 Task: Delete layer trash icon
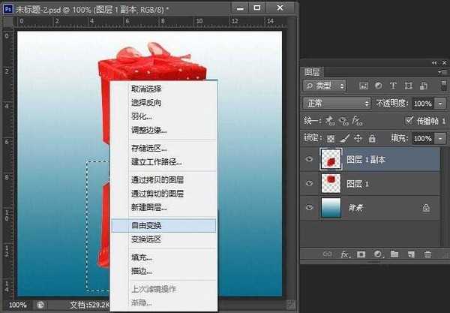tap(427, 254)
